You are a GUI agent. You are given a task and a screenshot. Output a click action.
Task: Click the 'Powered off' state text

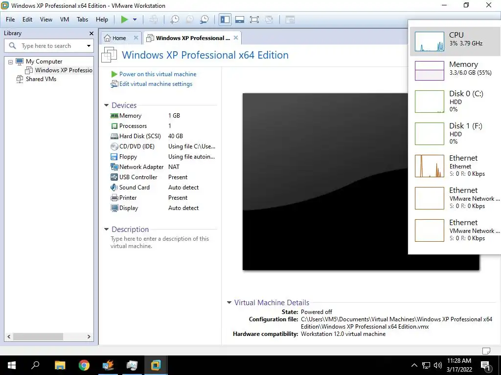[317, 312]
